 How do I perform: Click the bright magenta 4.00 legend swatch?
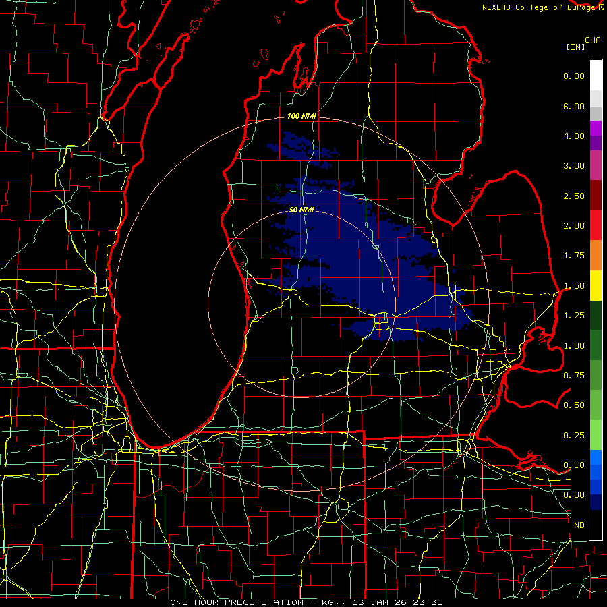pyautogui.click(x=596, y=128)
